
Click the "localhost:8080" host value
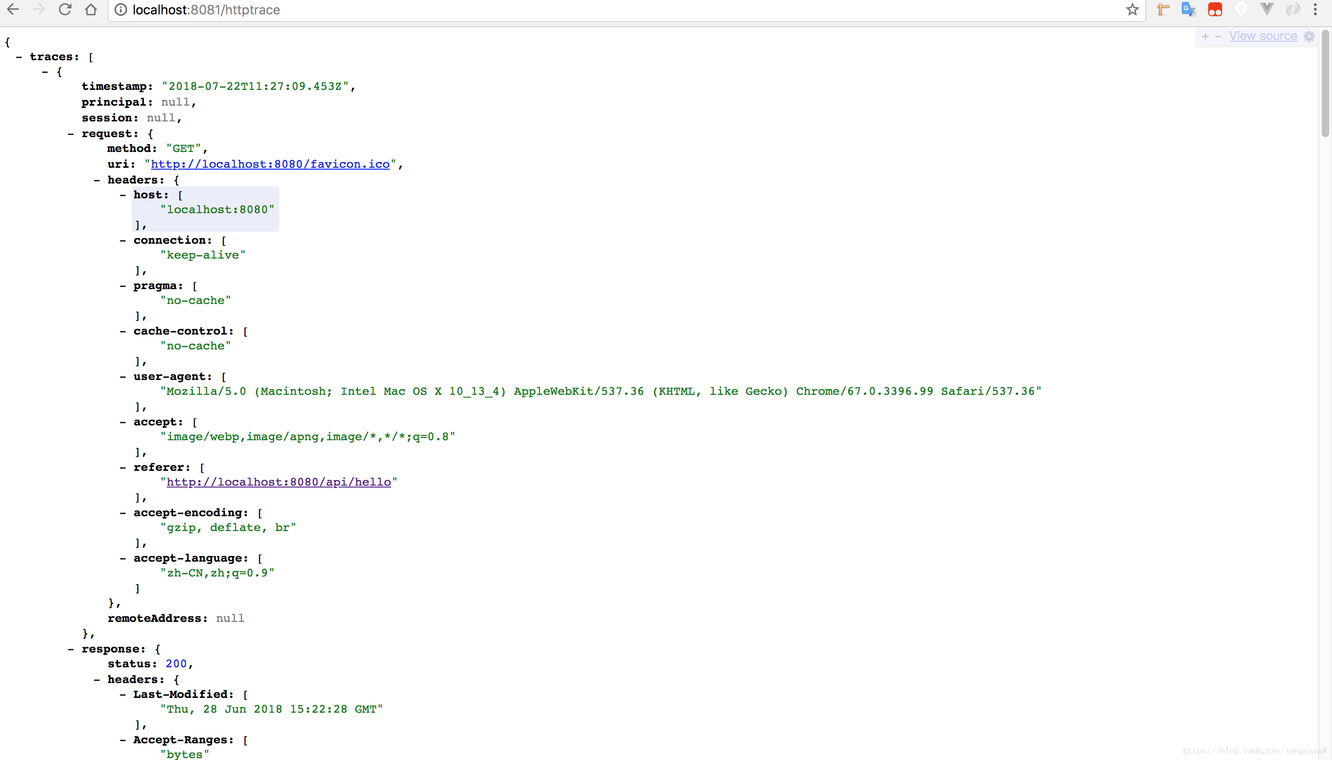pos(218,209)
